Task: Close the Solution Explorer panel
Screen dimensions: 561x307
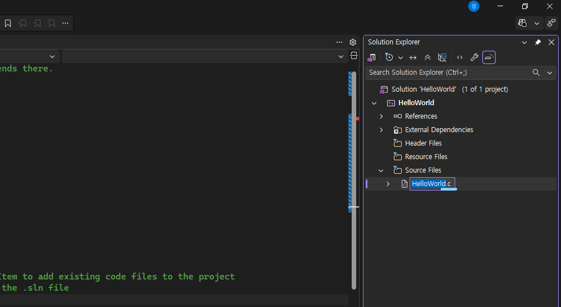Action: 551,42
